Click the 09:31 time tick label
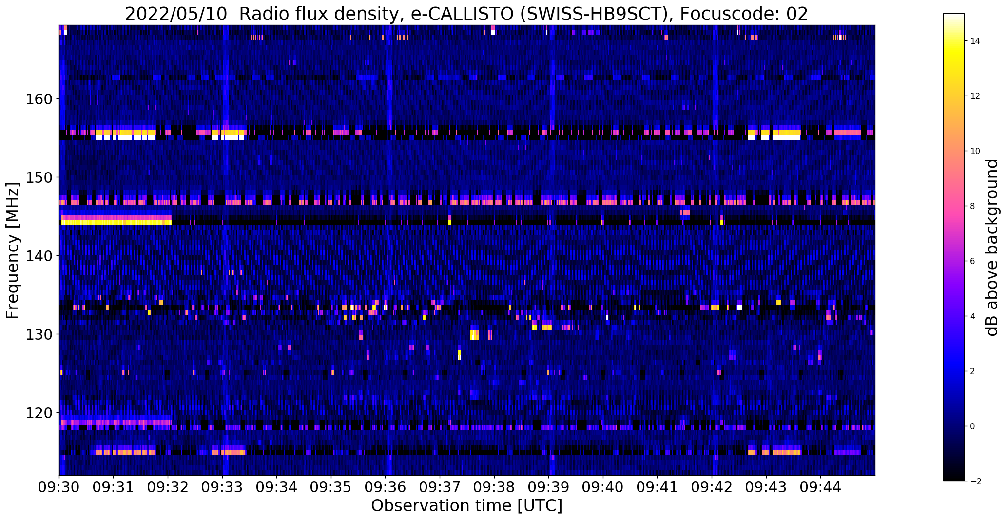This screenshot has height=520, width=1007. point(114,487)
